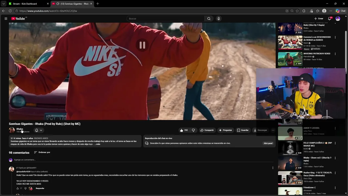Open the Copilot Chat button
The height and width of the screenshot is (196, 348).
pyautogui.click(x=340, y=11)
